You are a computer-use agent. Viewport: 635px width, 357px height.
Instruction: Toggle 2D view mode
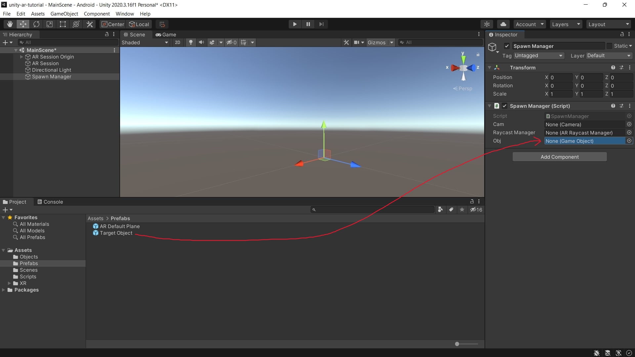[x=178, y=42]
